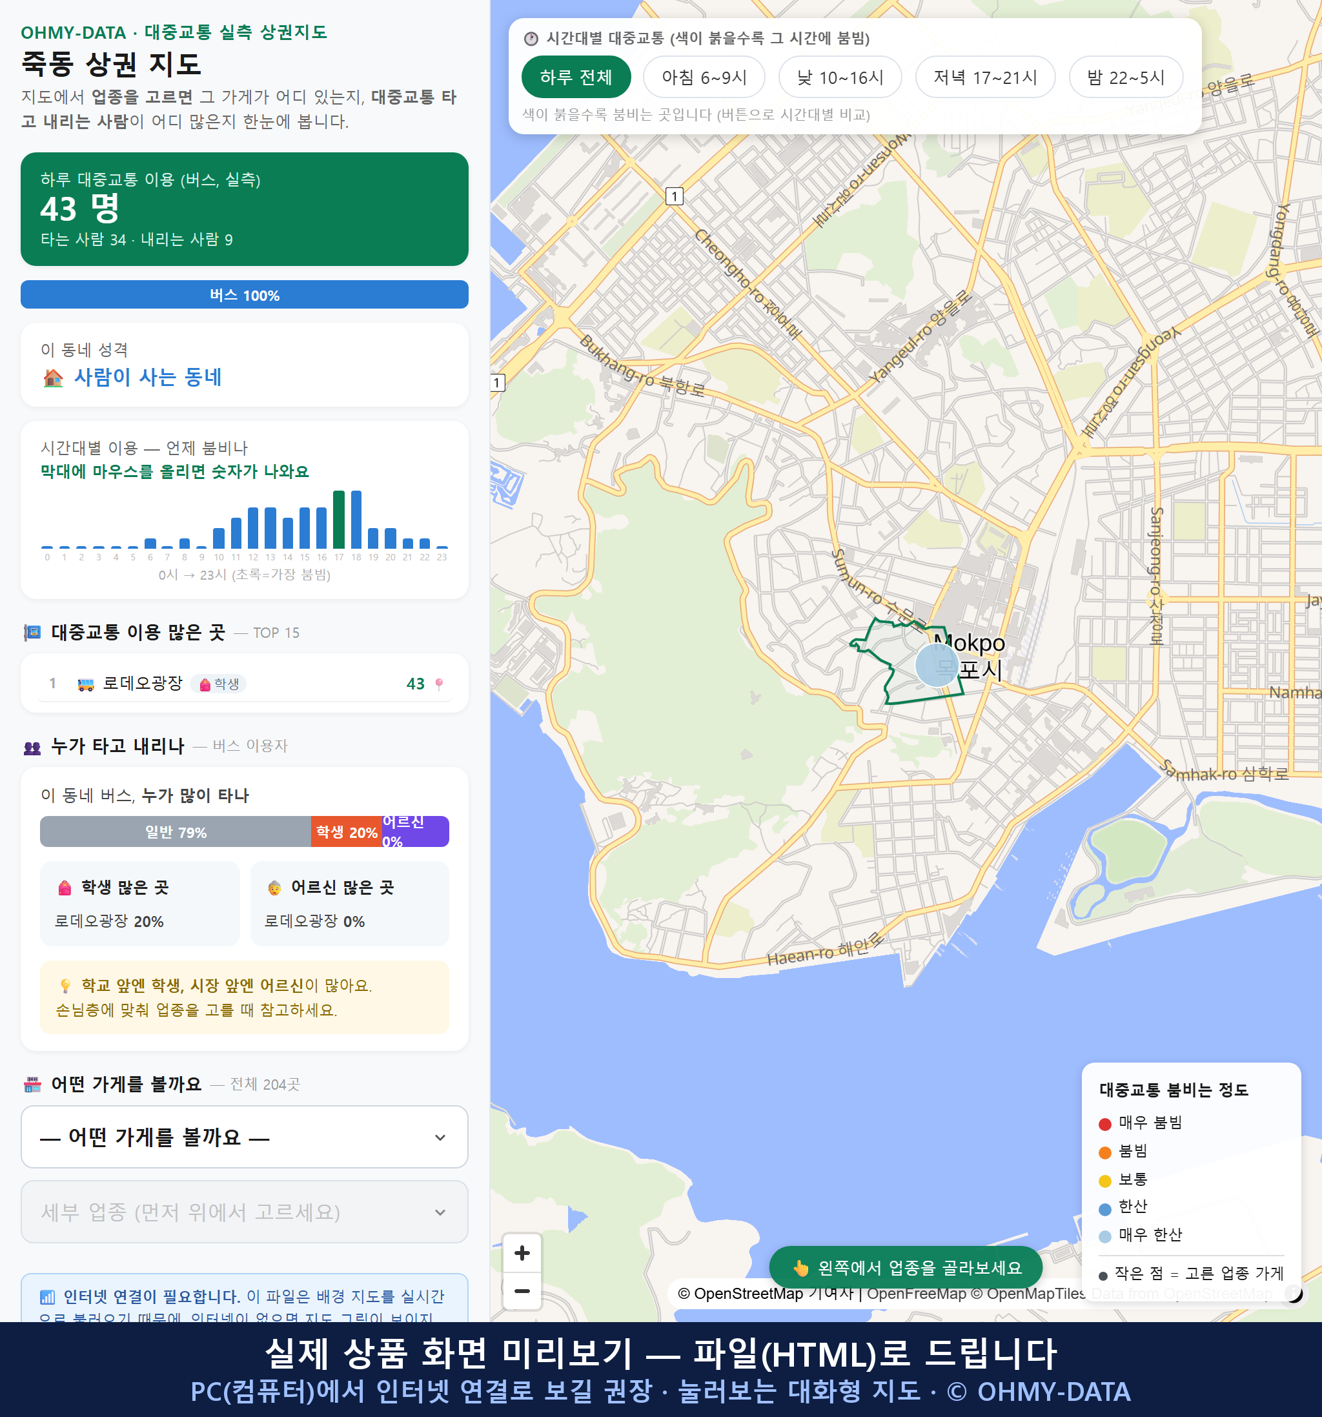Click the shop icon by 어떤 가게를 볼까요
The height and width of the screenshot is (1417, 1322).
pyautogui.click(x=32, y=1085)
